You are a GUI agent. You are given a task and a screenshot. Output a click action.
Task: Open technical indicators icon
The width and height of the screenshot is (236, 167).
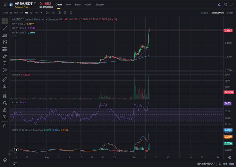(x=47, y=13)
